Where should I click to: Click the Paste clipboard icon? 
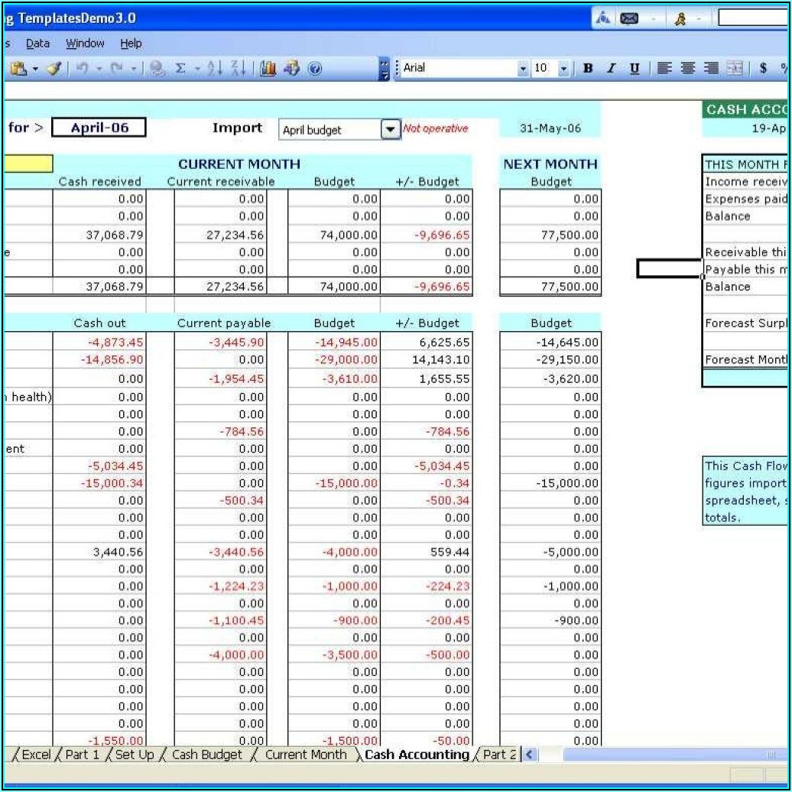coord(19,69)
